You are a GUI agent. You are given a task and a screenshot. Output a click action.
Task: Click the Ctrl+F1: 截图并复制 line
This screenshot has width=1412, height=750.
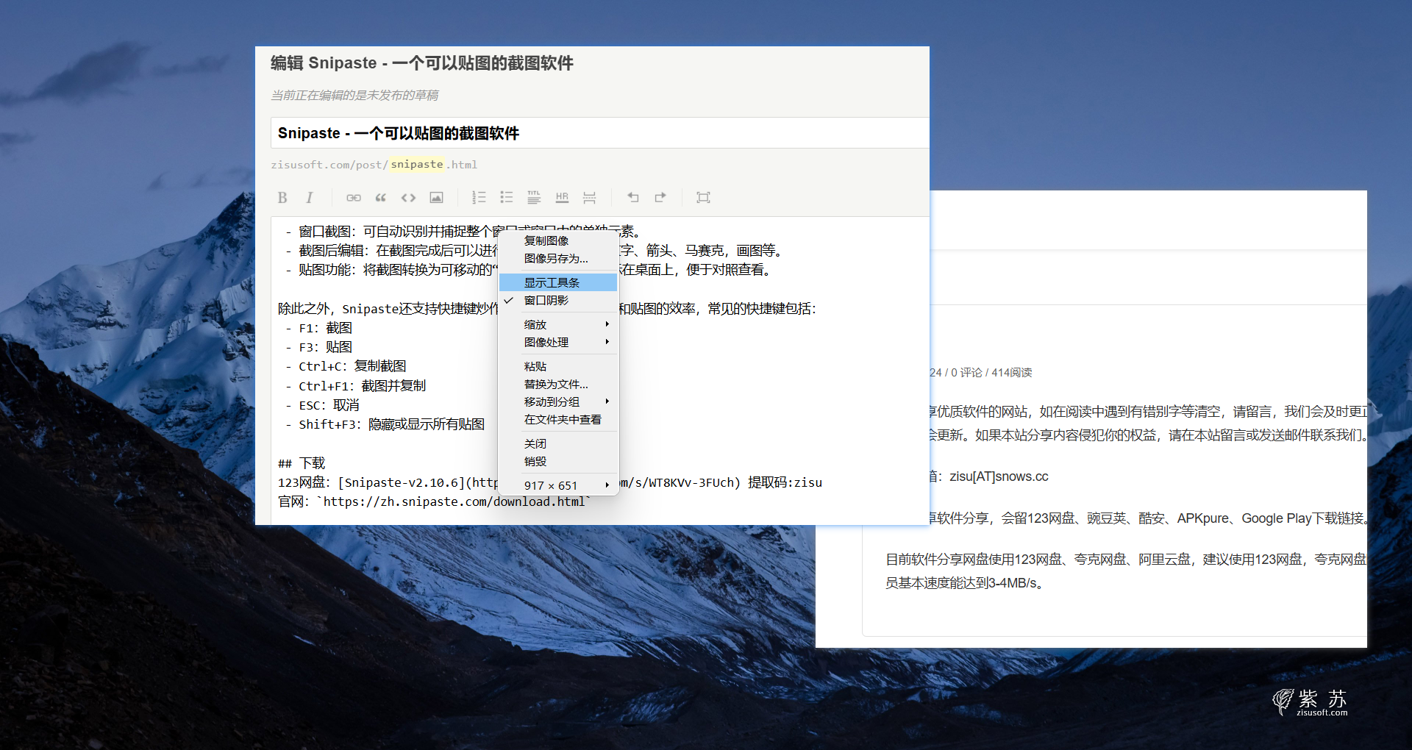(x=356, y=386)
